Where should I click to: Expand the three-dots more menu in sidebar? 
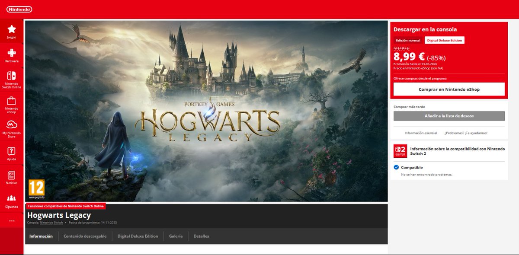(12, 221)
